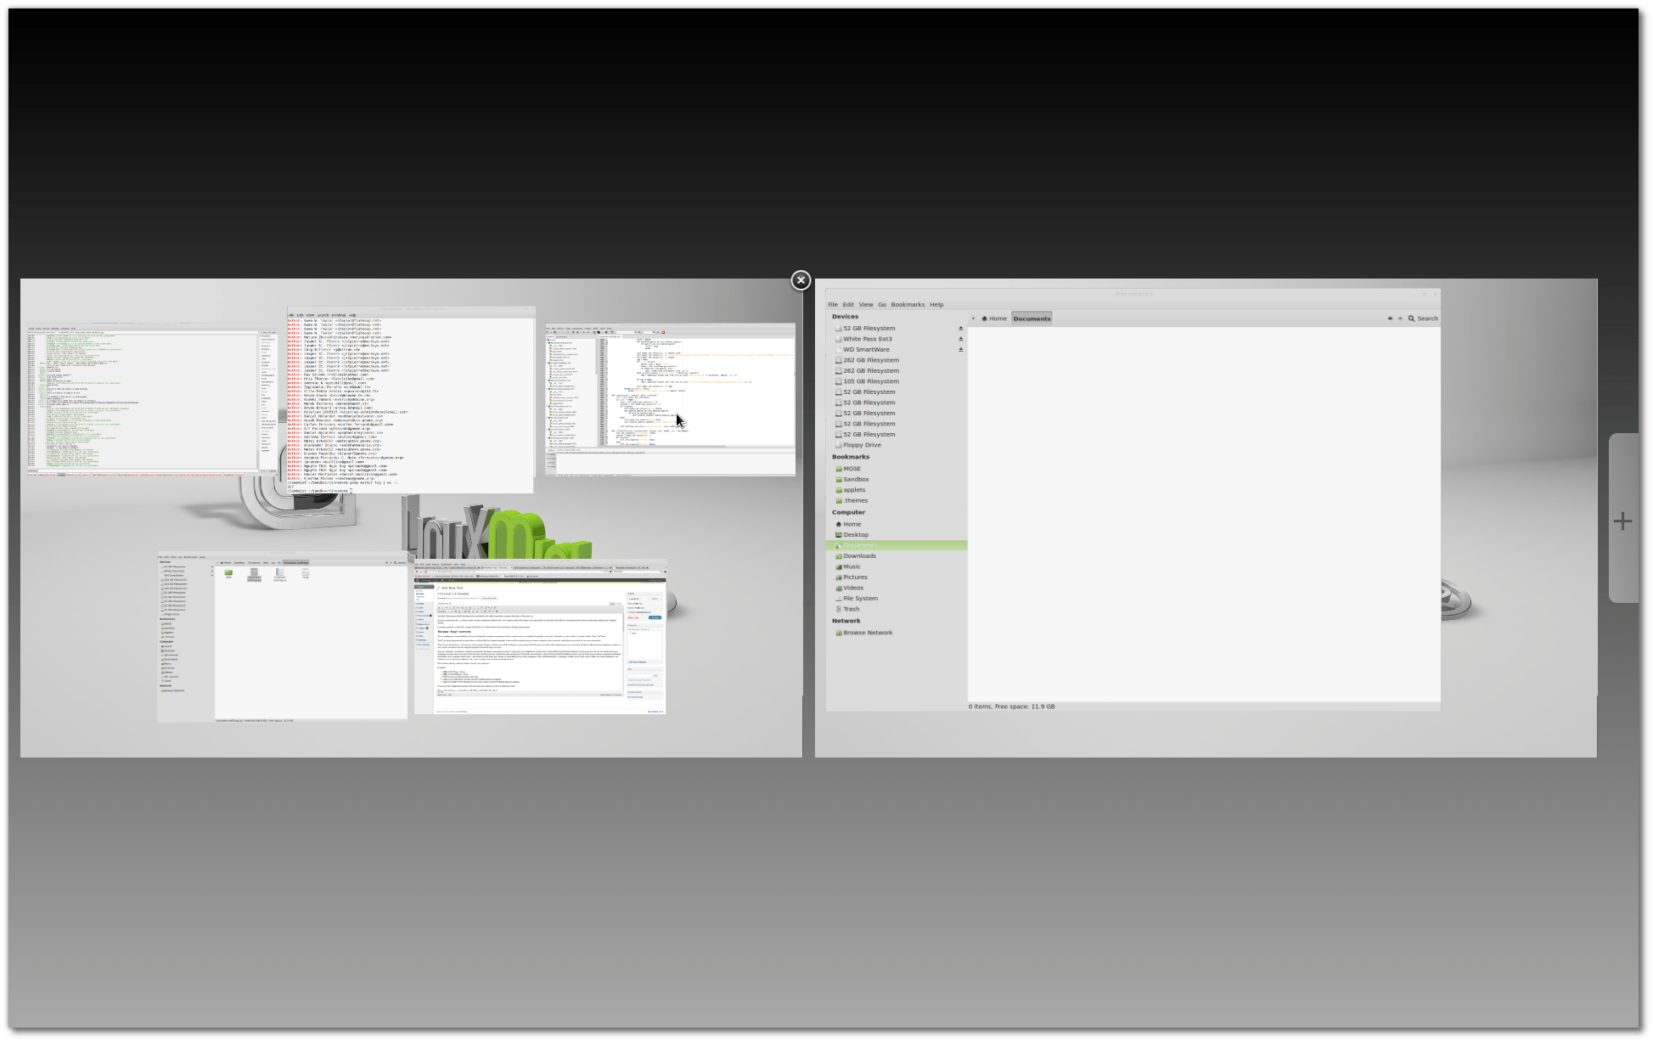This screenshot has width=1653, height=1042.
Task: Click Browse Network in sidebar
Action: (868, 633)
